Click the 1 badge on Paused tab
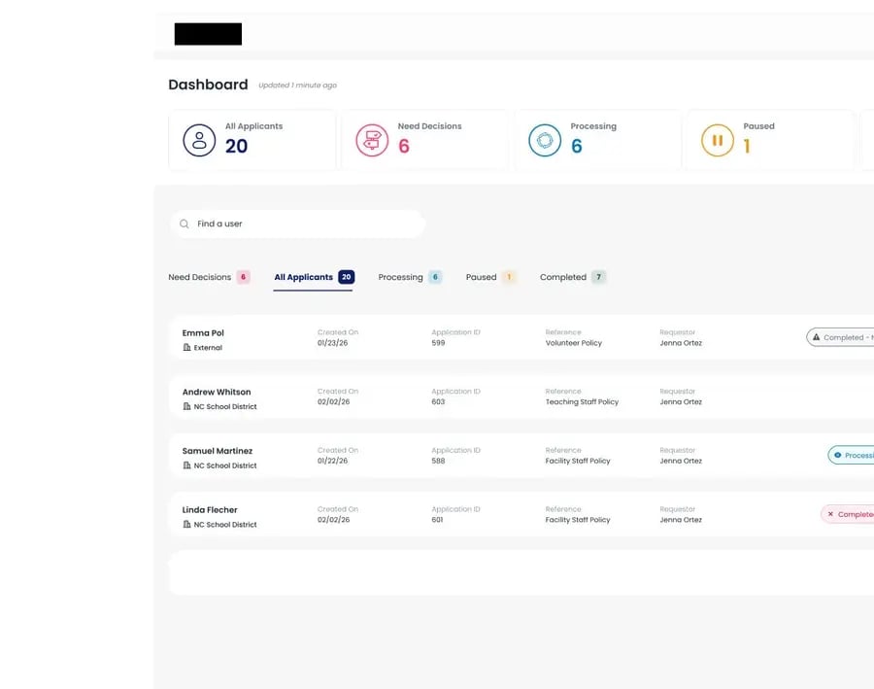874x689 pixels. click(509, 277)
